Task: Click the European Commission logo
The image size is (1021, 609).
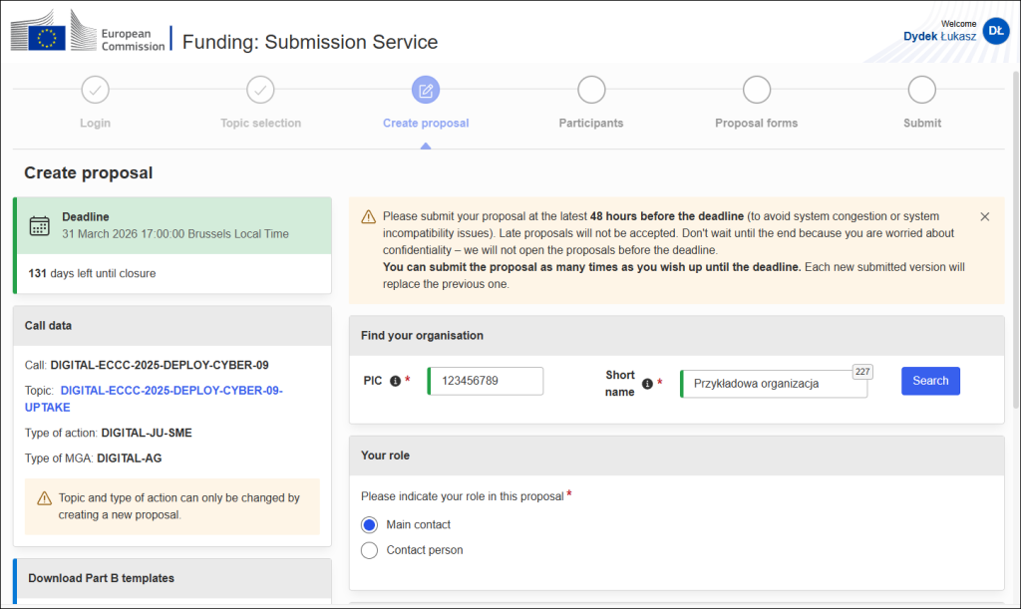Action: (88, 36)
